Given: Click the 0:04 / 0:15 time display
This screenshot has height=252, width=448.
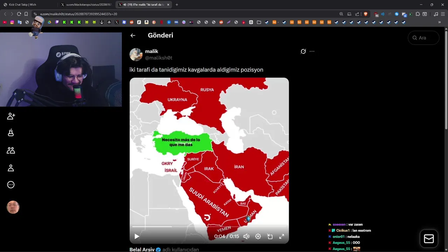Looking at the screenshot, I should coord(226,237).
